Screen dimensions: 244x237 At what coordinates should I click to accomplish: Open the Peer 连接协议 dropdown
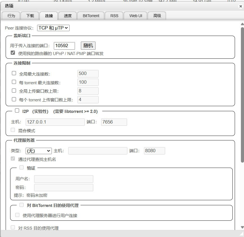[53, 28]
